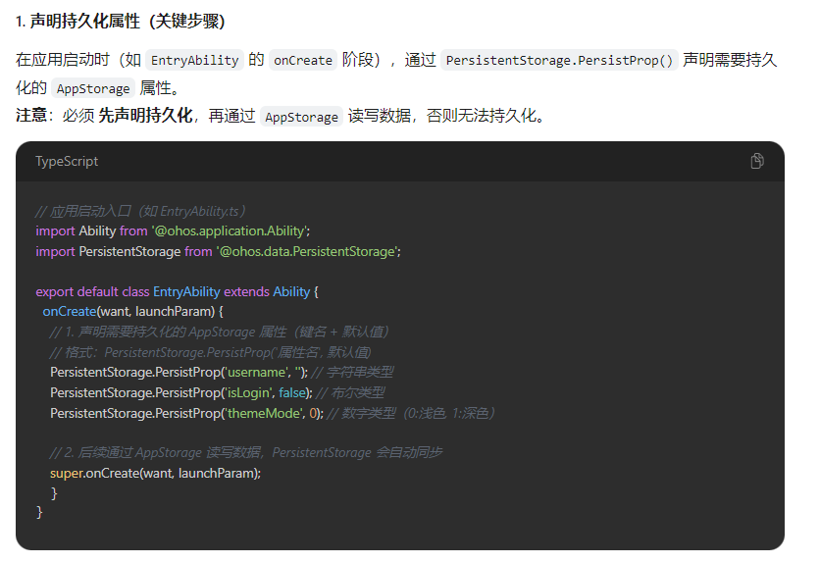Click inline code PersistentStorage.PersistProp()
The width and height of the screenshot is (820, 563).
point(559,60)
